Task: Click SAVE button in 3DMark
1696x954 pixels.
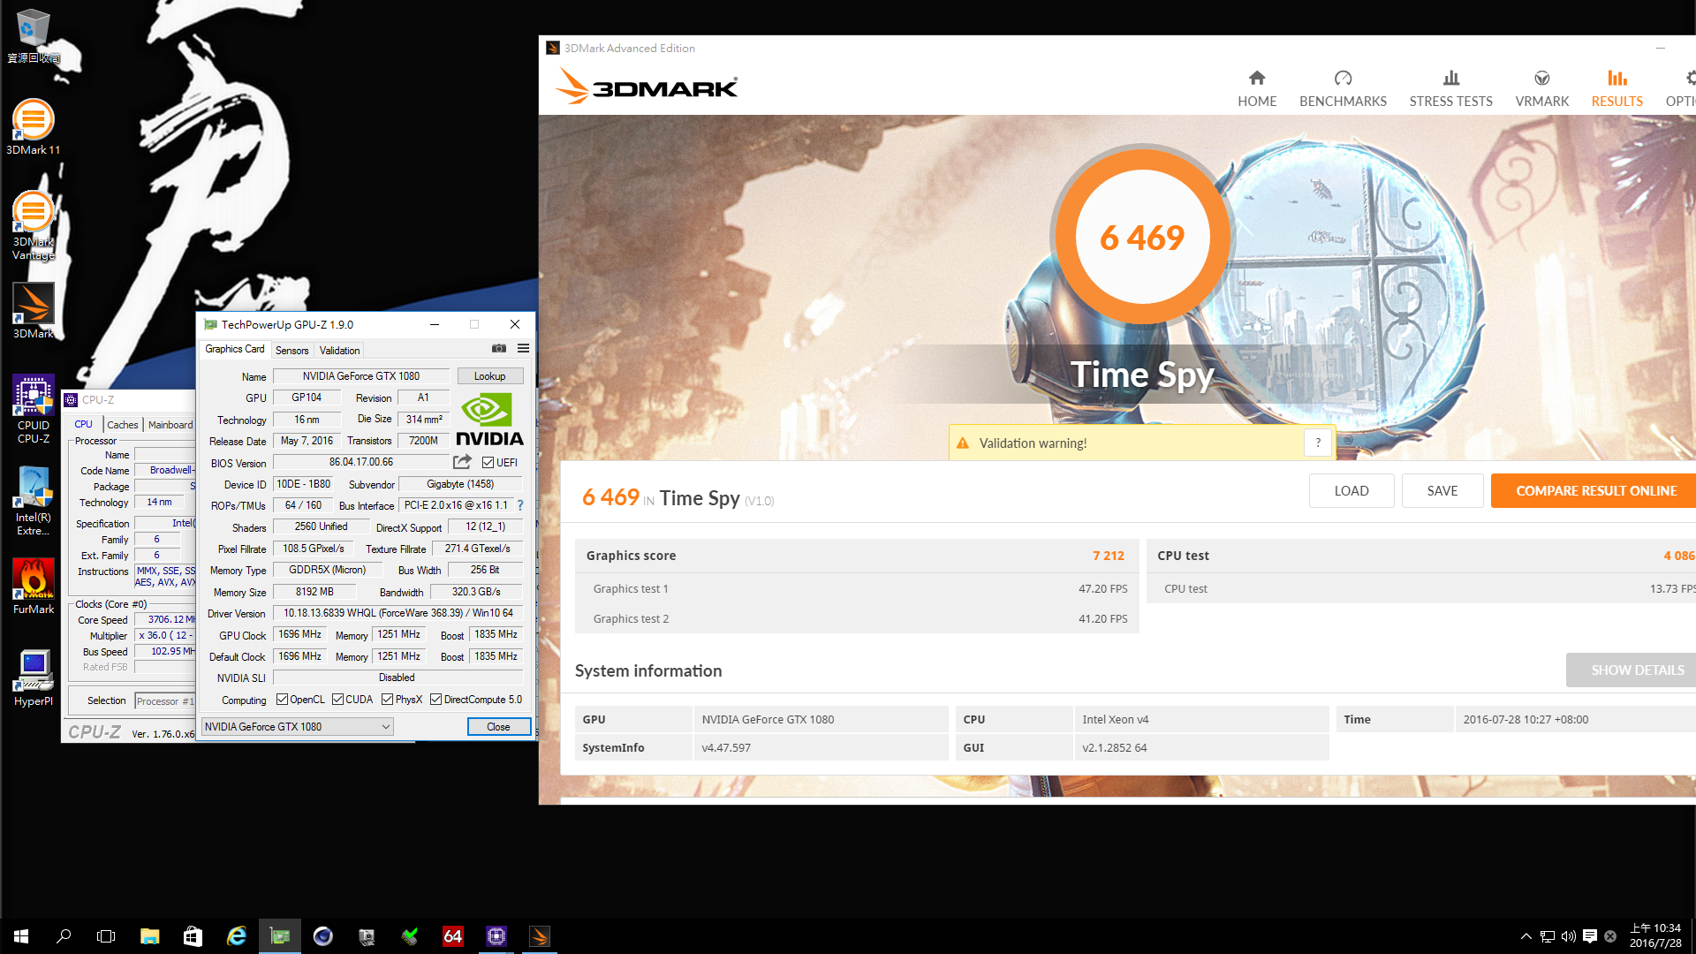Action: (x=1442, y=490)
